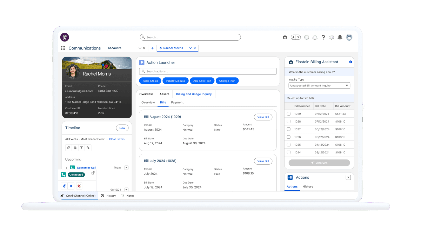421x237 pixels.
Task: Click the Omni-Channel (Online) utility item
Action: click(78, 196)
